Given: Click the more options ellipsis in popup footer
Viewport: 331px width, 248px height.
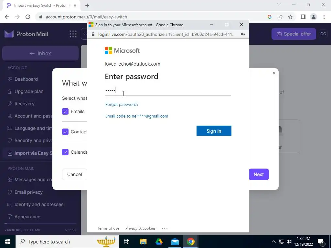Looking at the screenshot, I should coord(165,228).
